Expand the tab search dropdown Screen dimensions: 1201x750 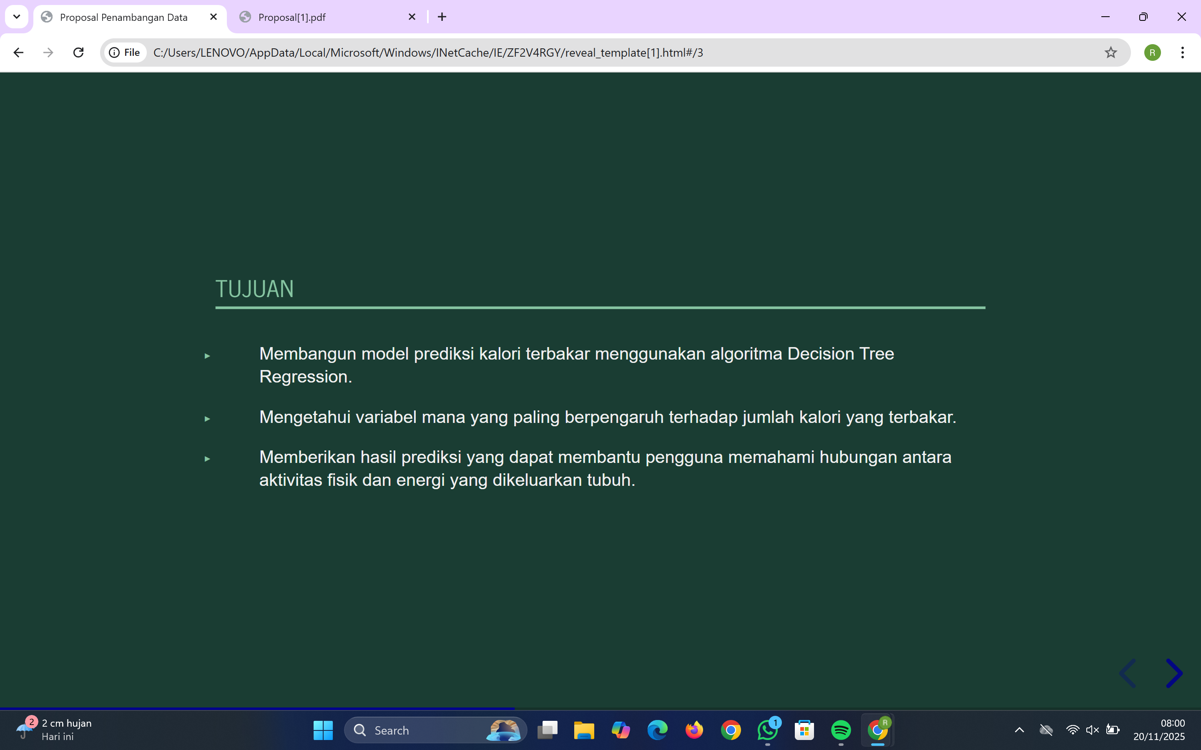coord(16,17)
